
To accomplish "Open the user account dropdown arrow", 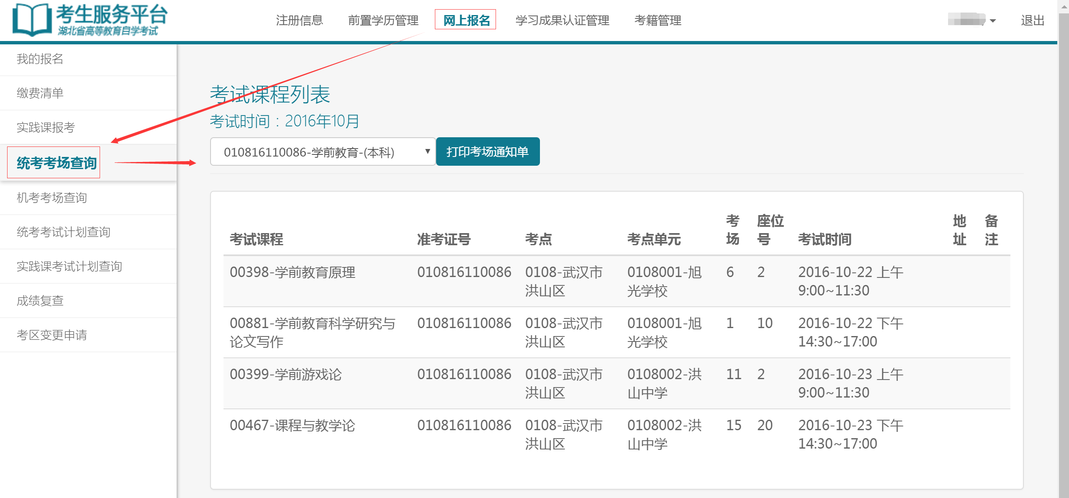I will pos(992,21).
